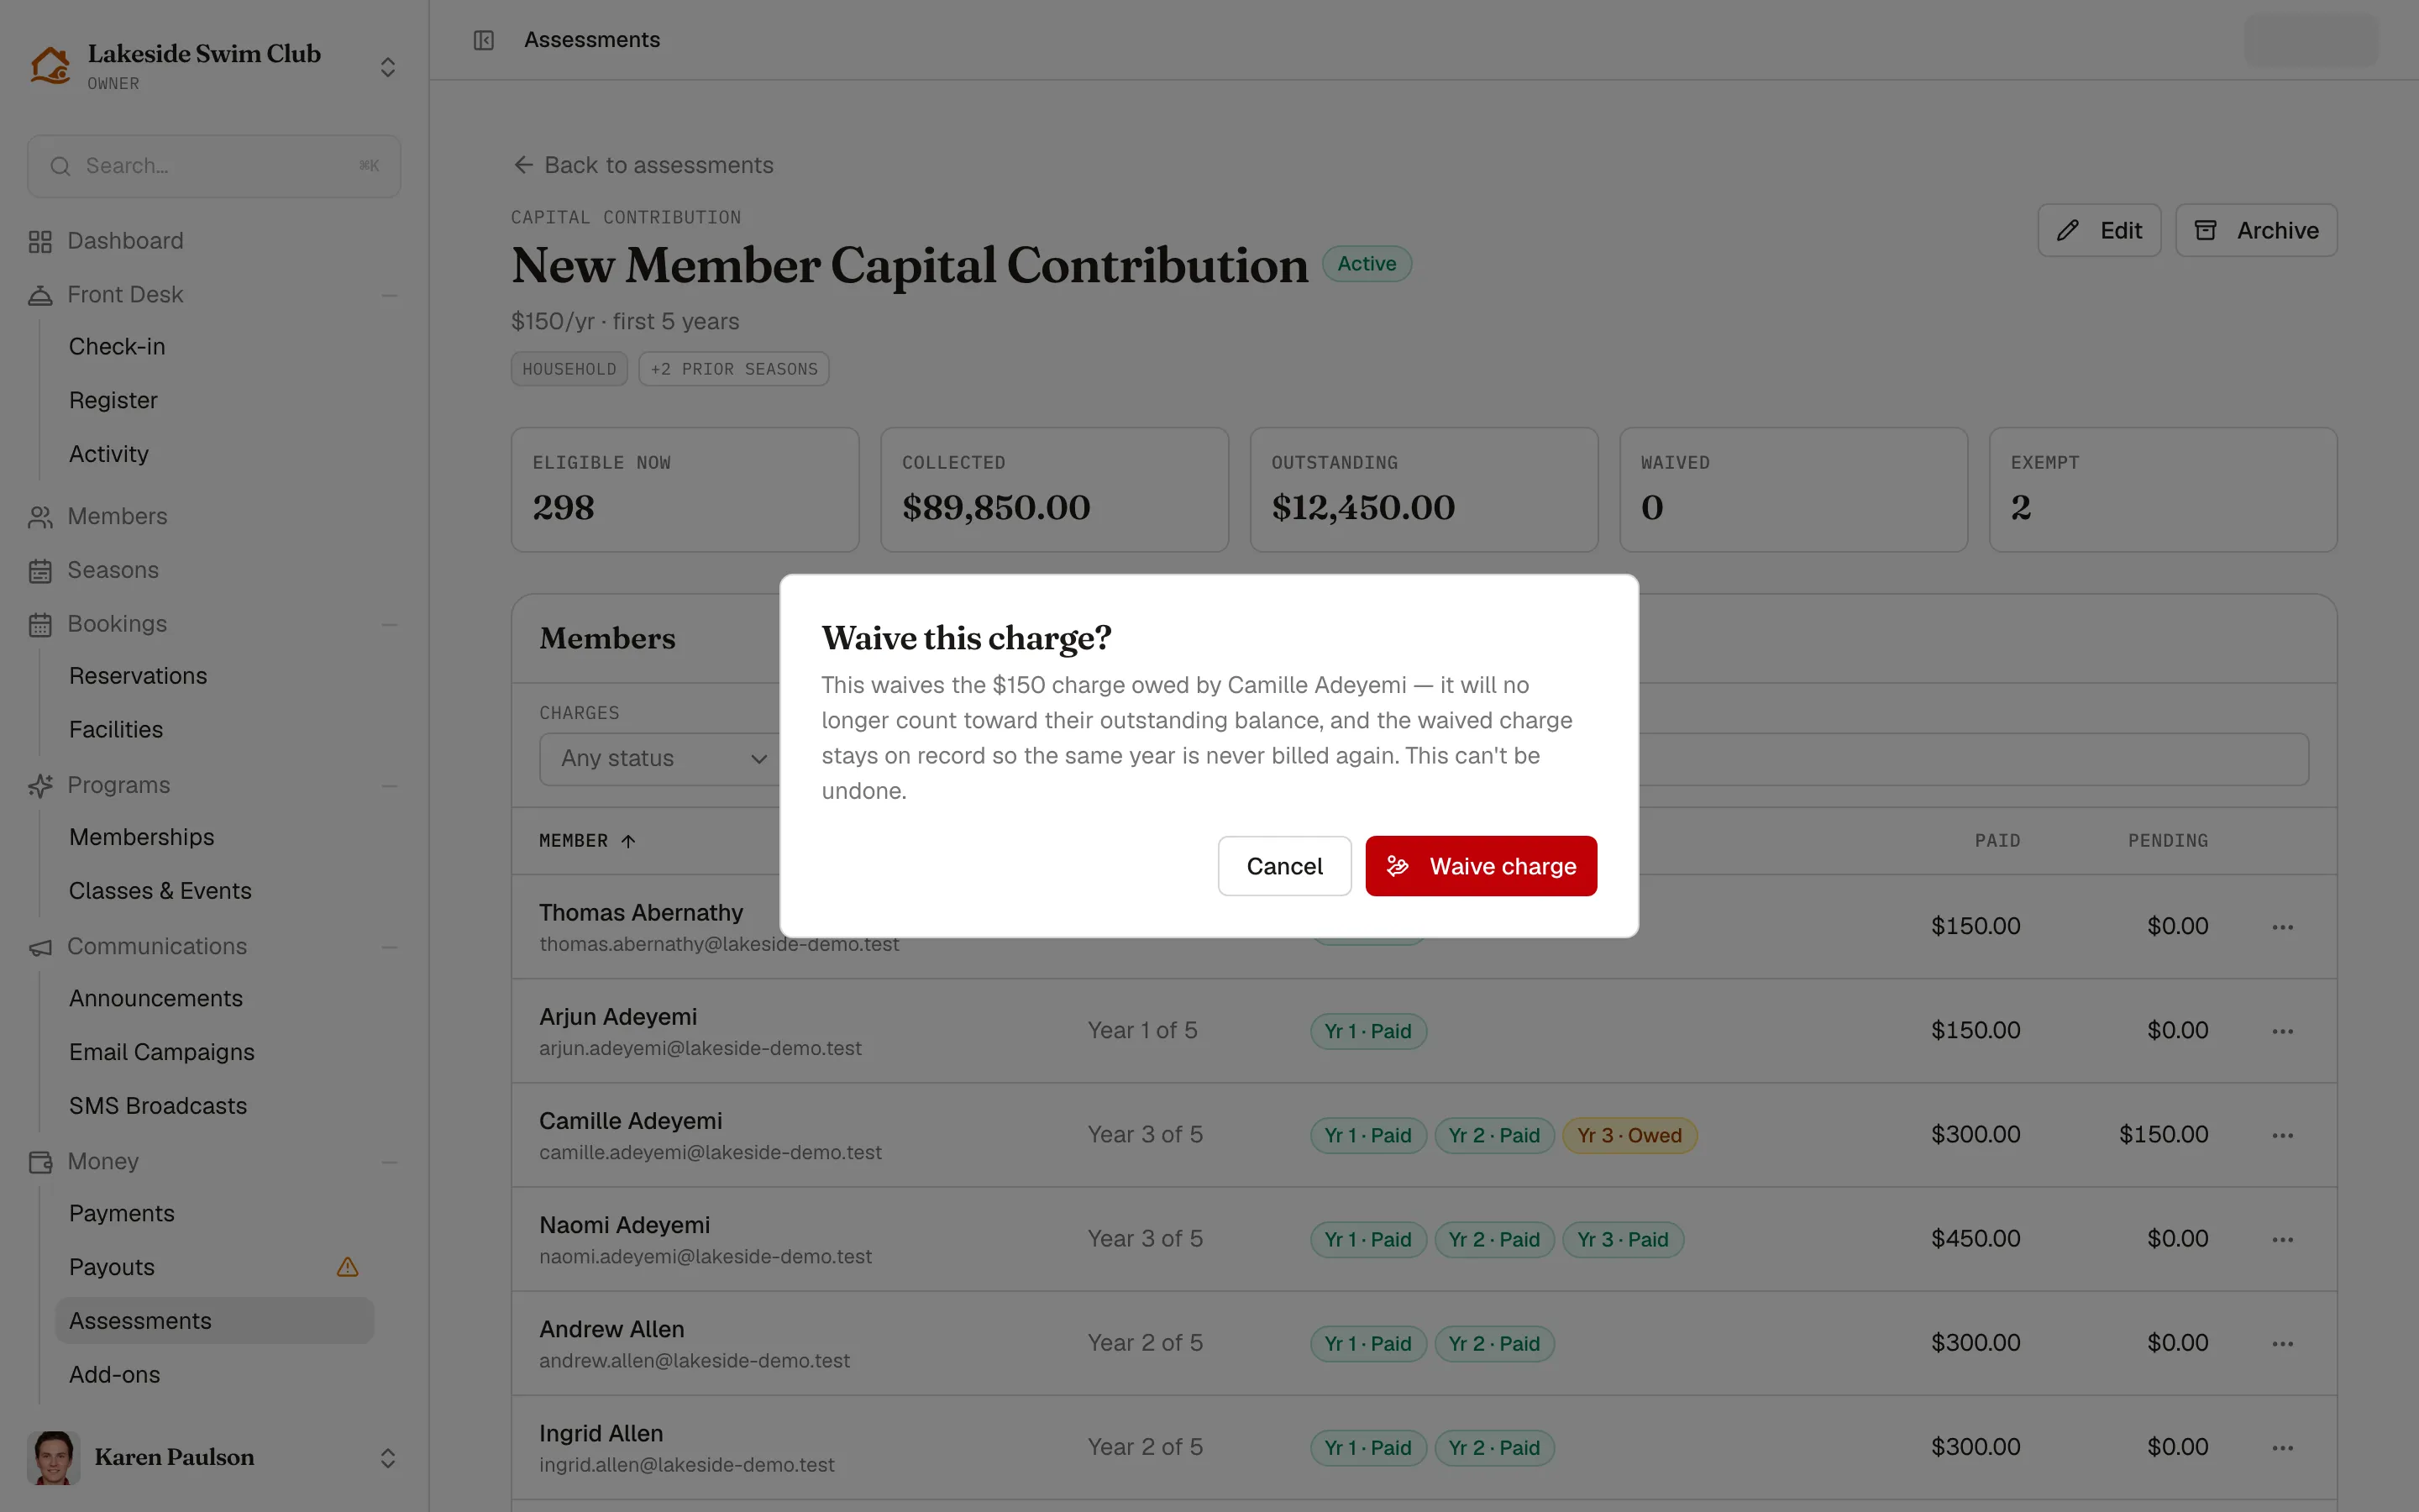Toggle the sidebar collapse icon
2419x1512 pixels.
tap(484, 40)
